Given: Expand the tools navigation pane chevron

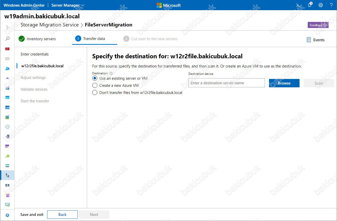Looking at the screenshot, I should (7, 27).
